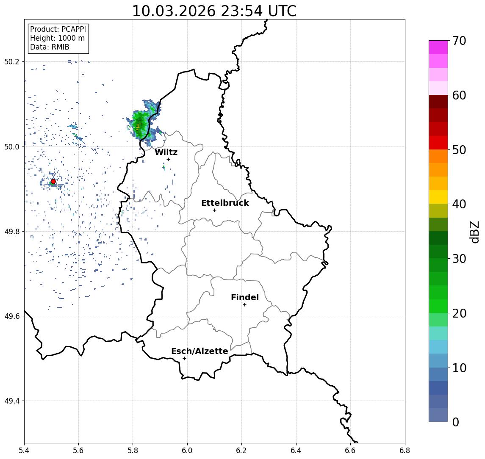Select the Ettelbruck city label
The height and width of the screenshot is (459, 485).
click(225, 203)
